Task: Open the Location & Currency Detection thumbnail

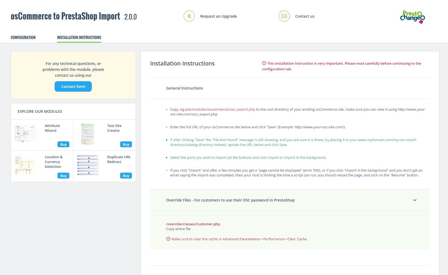Action: pyautogui.click(x=25, y=165)
